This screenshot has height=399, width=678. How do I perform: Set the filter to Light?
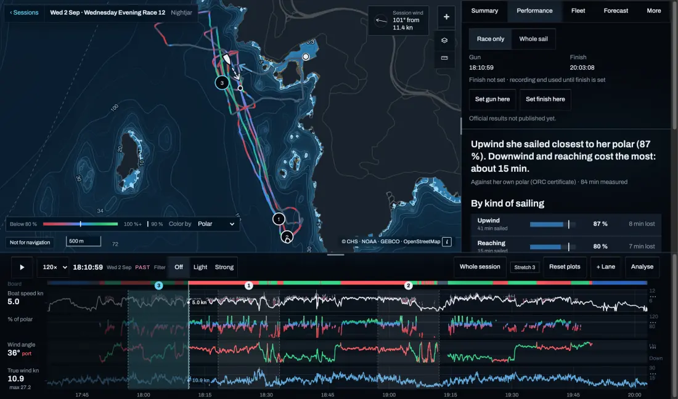[200, 267]
